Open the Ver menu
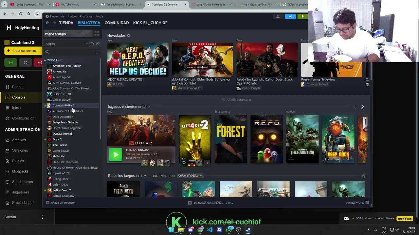The width and height of the screenshot is (419, 235). point(63,16)
